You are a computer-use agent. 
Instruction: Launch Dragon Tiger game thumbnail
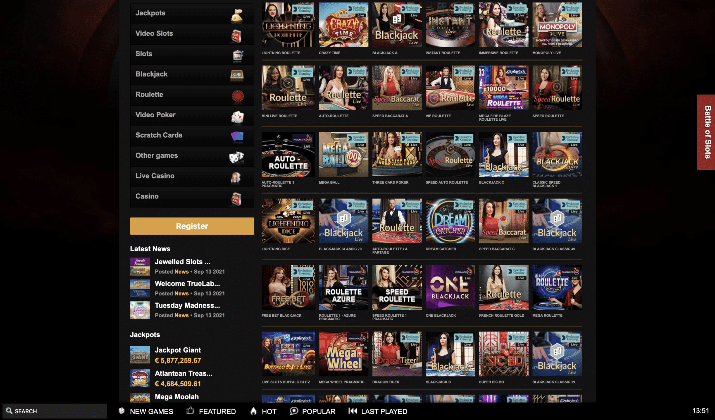point(397,354)
